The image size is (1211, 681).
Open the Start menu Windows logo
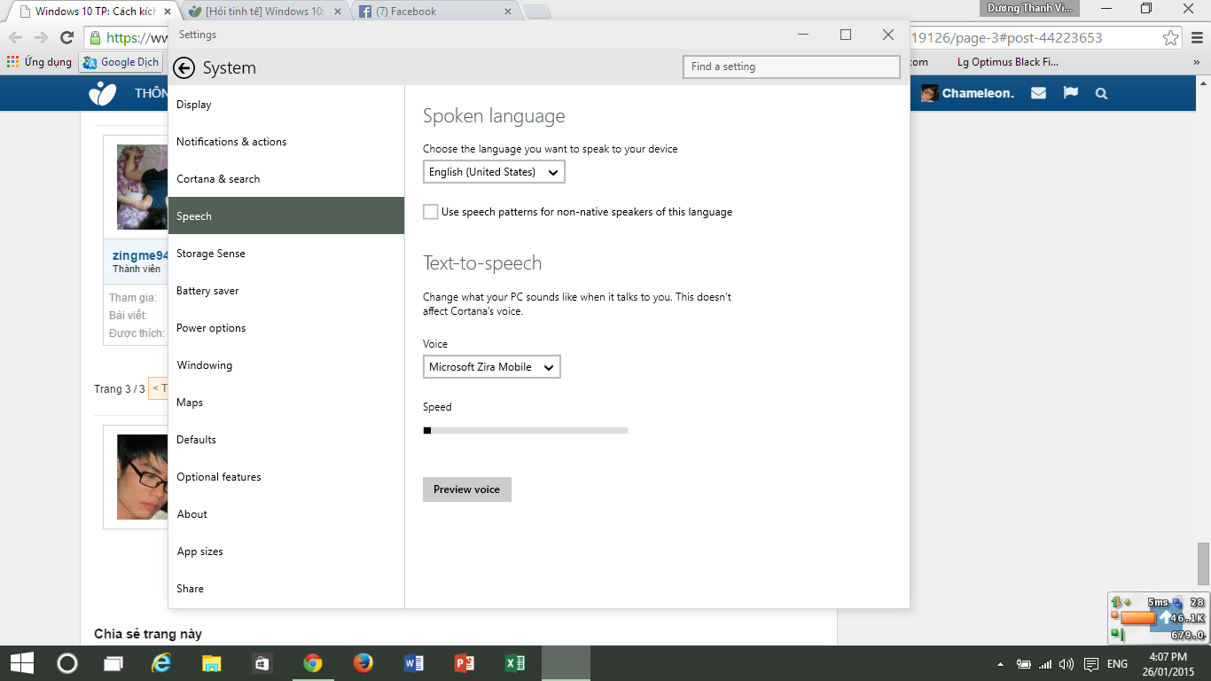[21, 663]
